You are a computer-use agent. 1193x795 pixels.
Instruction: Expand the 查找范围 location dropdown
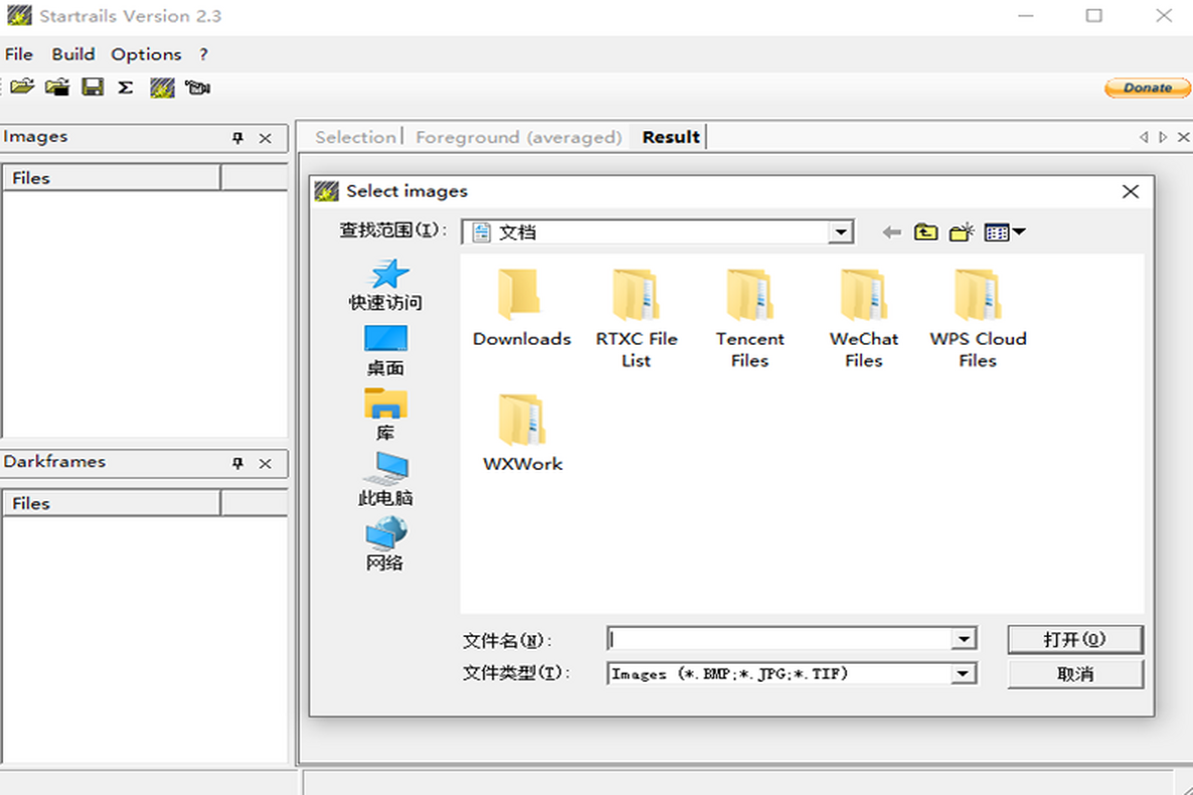click(x=841, y=233)
